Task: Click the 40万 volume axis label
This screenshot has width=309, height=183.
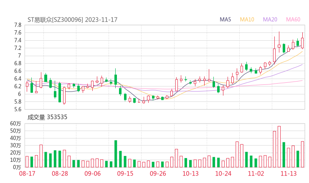Action: [15, 138]
